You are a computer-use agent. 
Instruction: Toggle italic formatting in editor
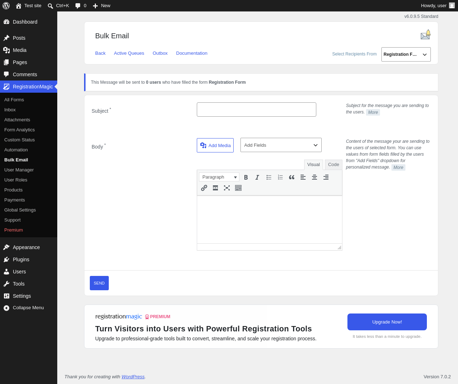[x=257, y=177]
